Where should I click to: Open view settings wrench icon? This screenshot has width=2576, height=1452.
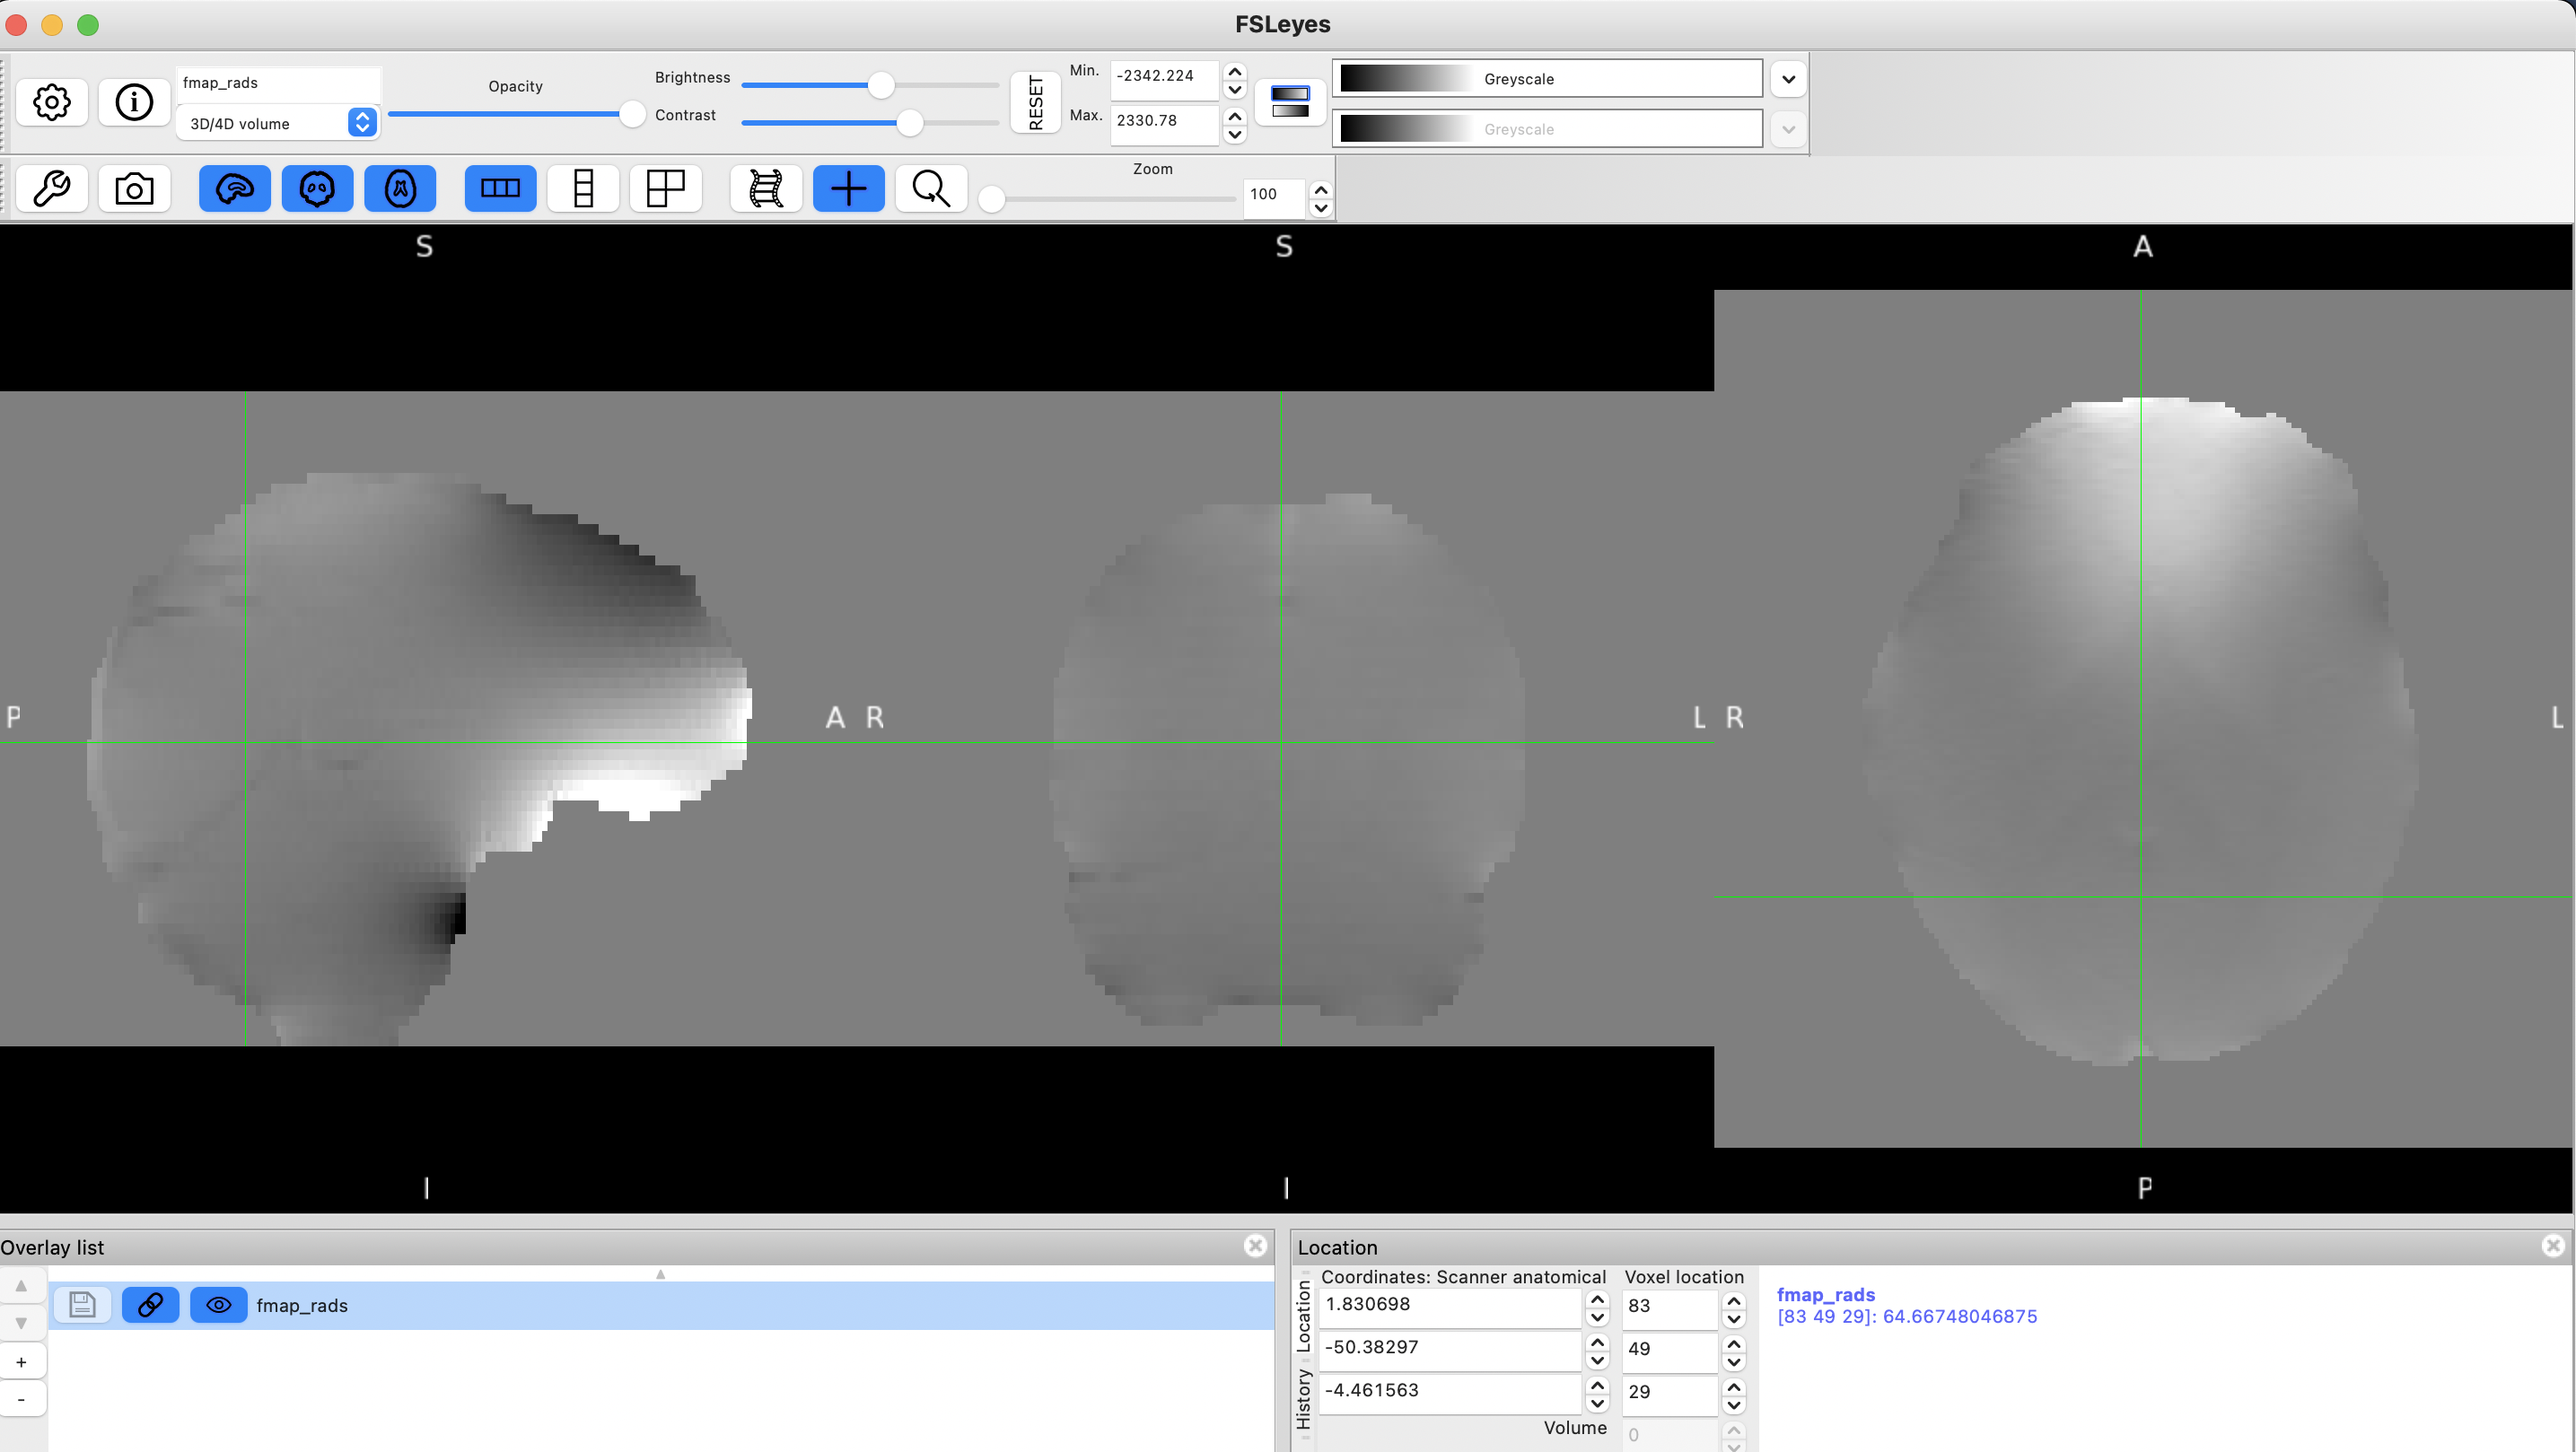point(51,188)
